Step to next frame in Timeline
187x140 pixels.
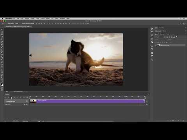point(14,97)
